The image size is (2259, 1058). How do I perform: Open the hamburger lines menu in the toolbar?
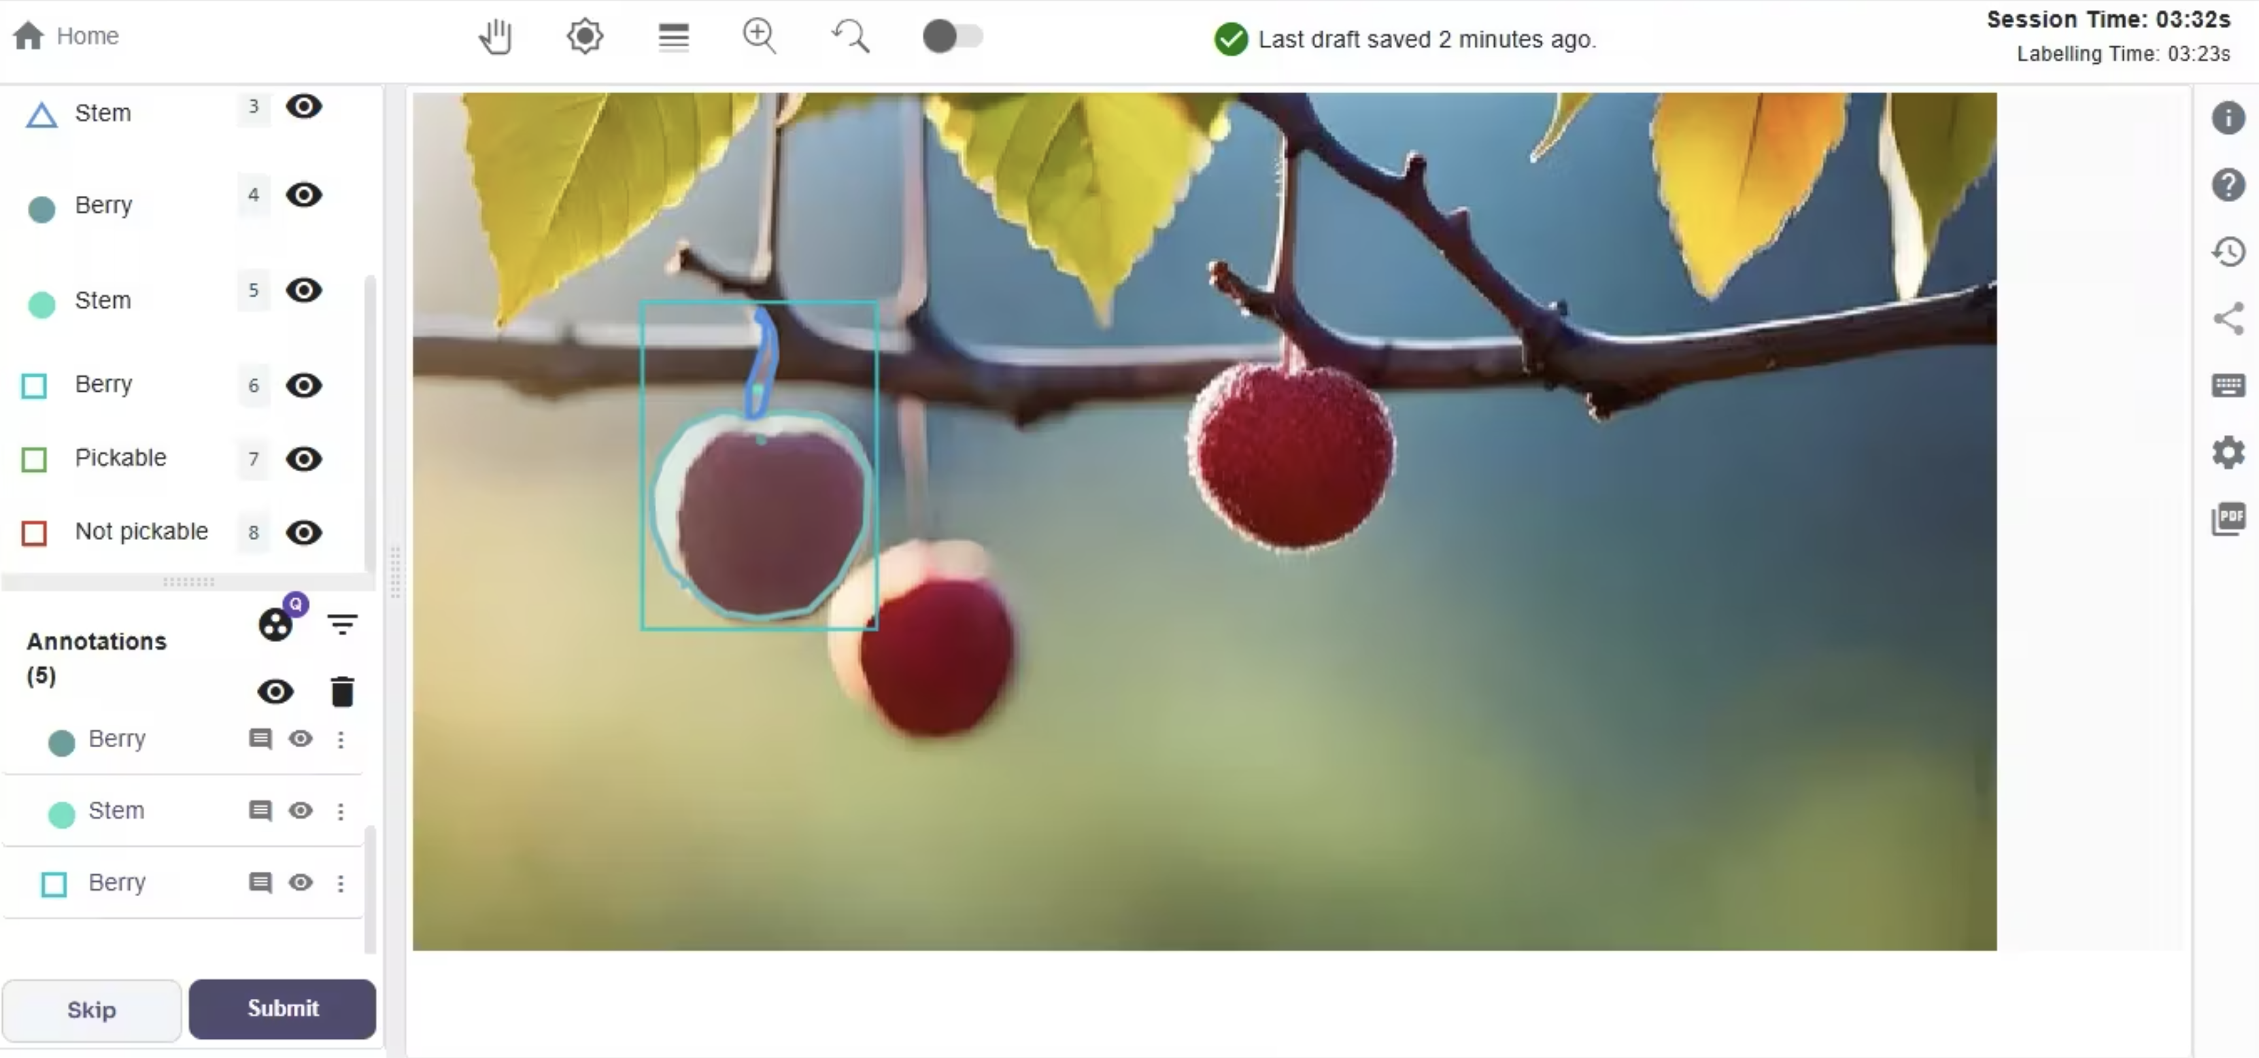coord(673,37)
